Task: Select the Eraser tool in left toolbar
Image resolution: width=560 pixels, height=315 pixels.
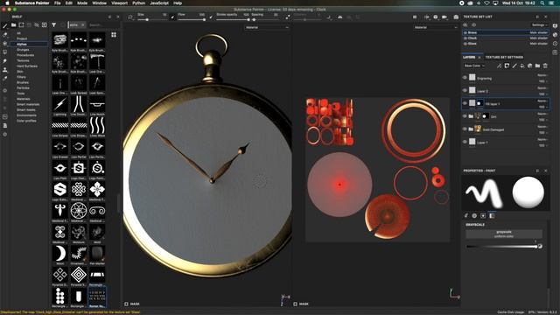Action: pyautogui.click(x=5, y=35)
